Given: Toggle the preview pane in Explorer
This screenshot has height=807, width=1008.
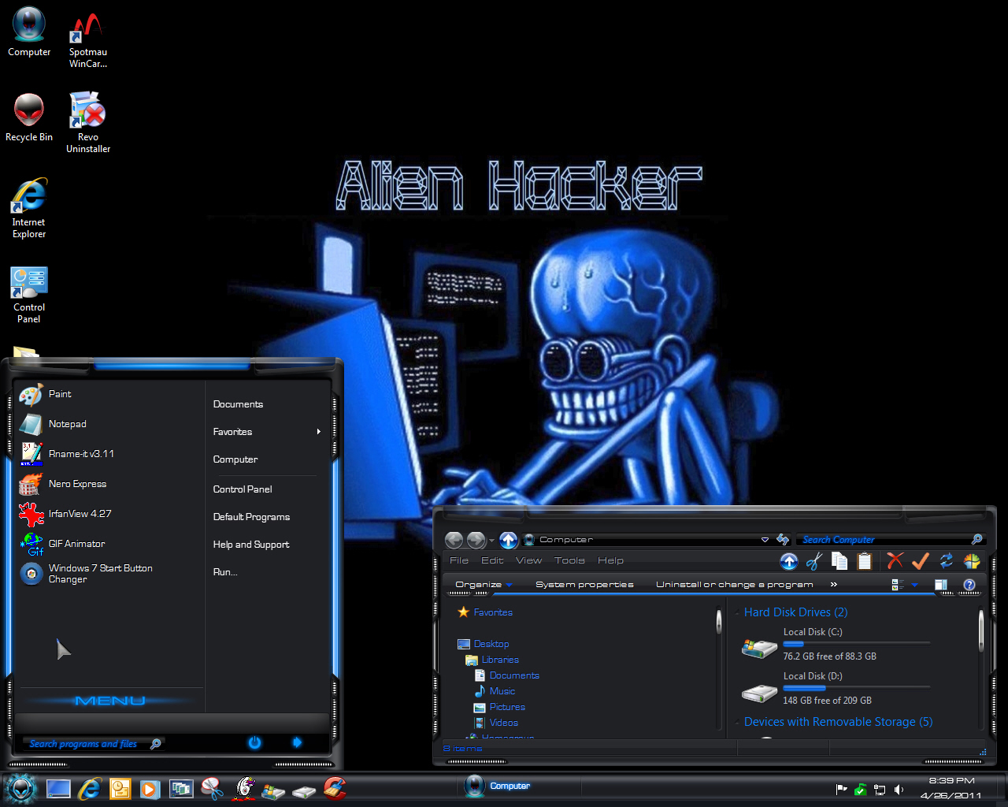Looking at the screenshot, I should 940,585.
